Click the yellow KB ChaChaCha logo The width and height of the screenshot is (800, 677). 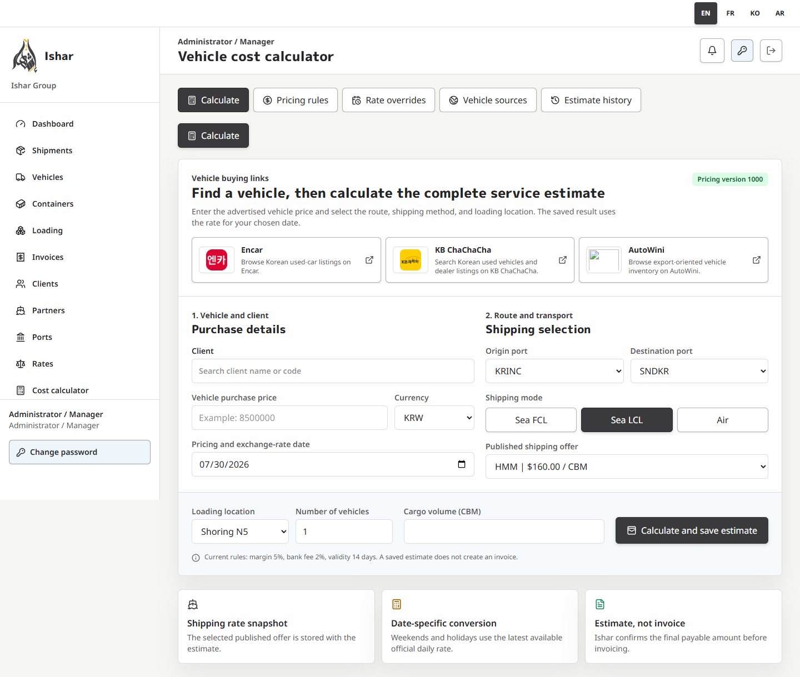pyautogui.click(x=411, y=260)
